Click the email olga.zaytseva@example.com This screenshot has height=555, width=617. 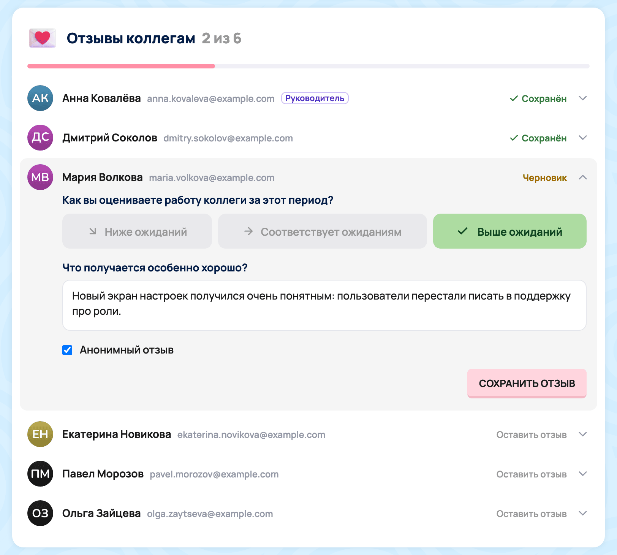[x=210, y=514]
